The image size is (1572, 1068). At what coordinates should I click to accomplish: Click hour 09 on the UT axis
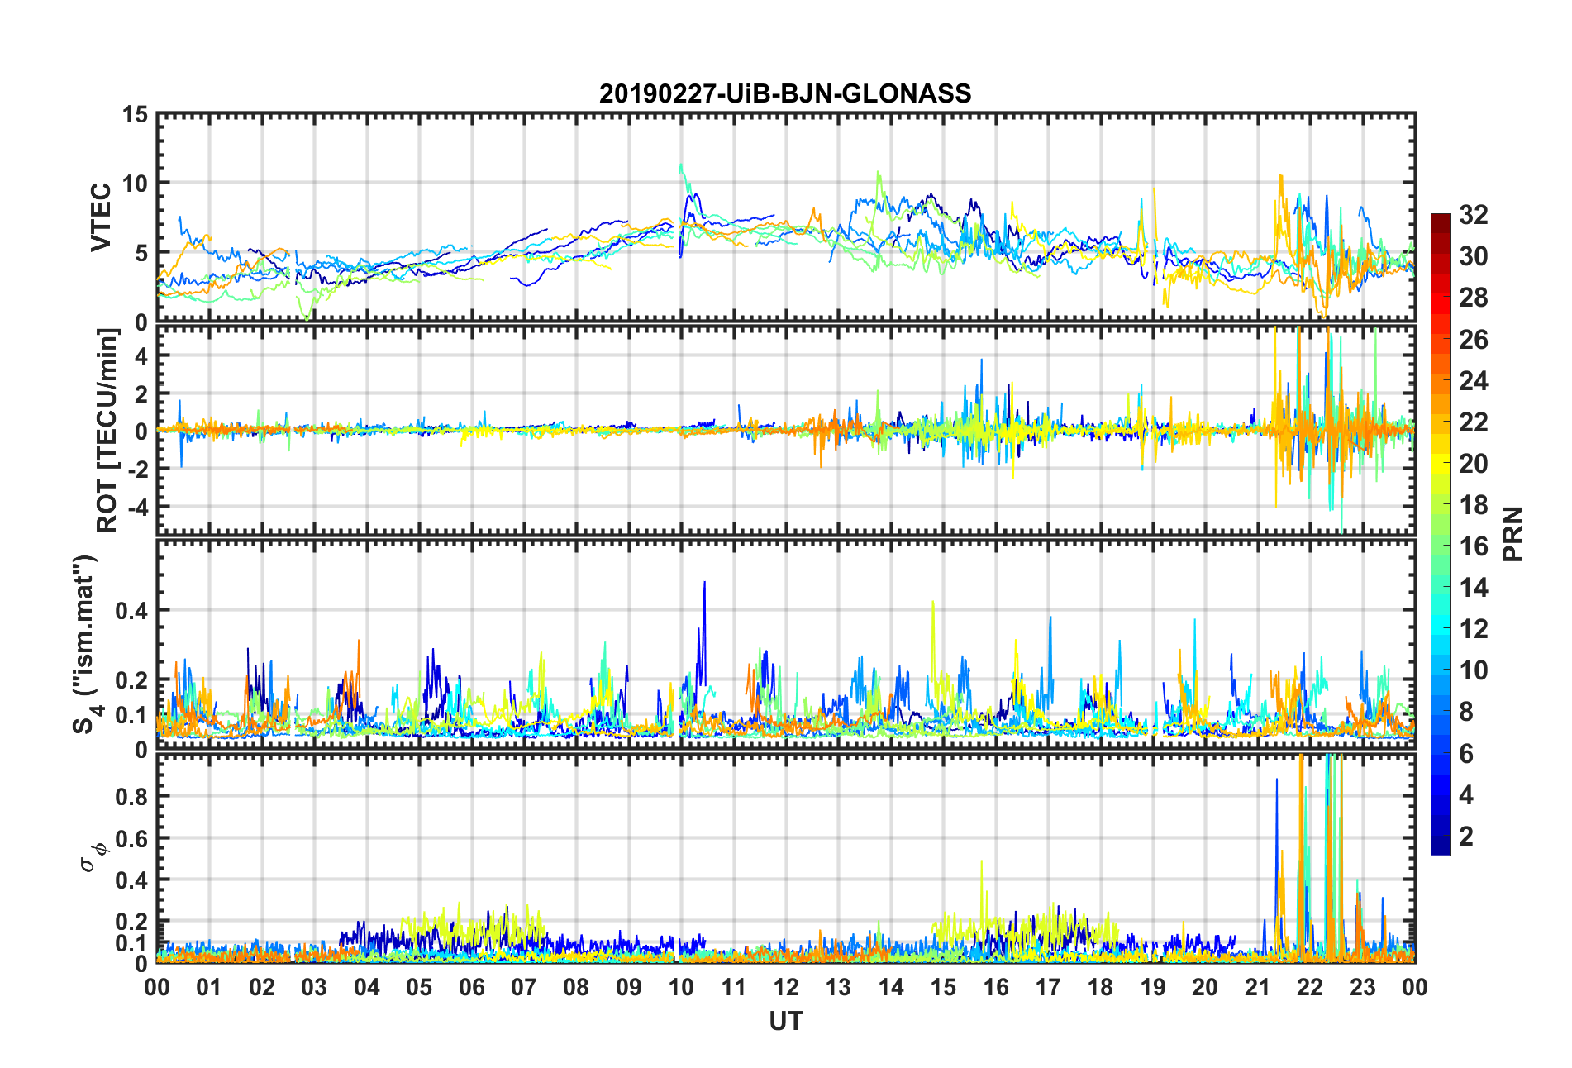(628, 987)
